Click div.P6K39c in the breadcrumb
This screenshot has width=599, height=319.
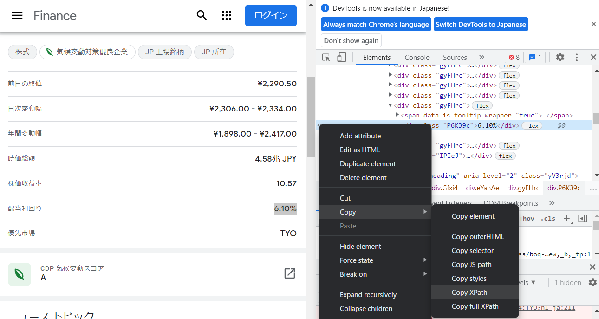click(564, 188)
